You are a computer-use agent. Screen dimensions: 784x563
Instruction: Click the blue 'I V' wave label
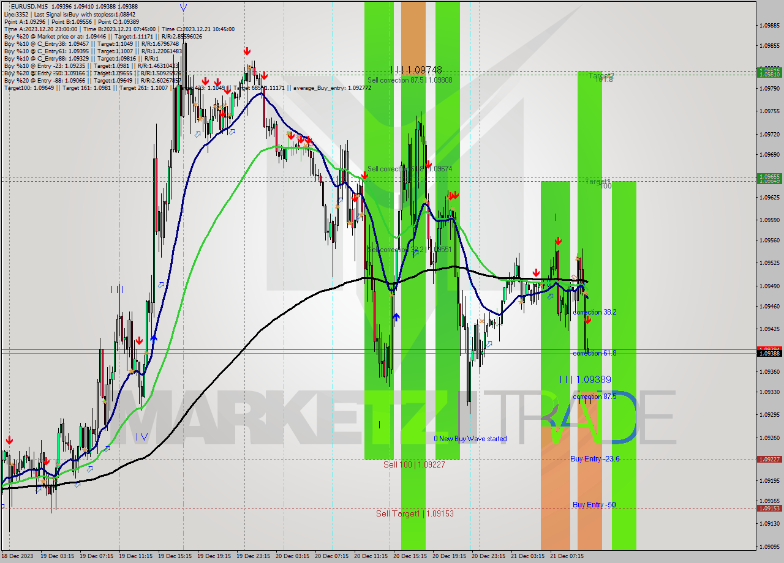coord(141,436)
